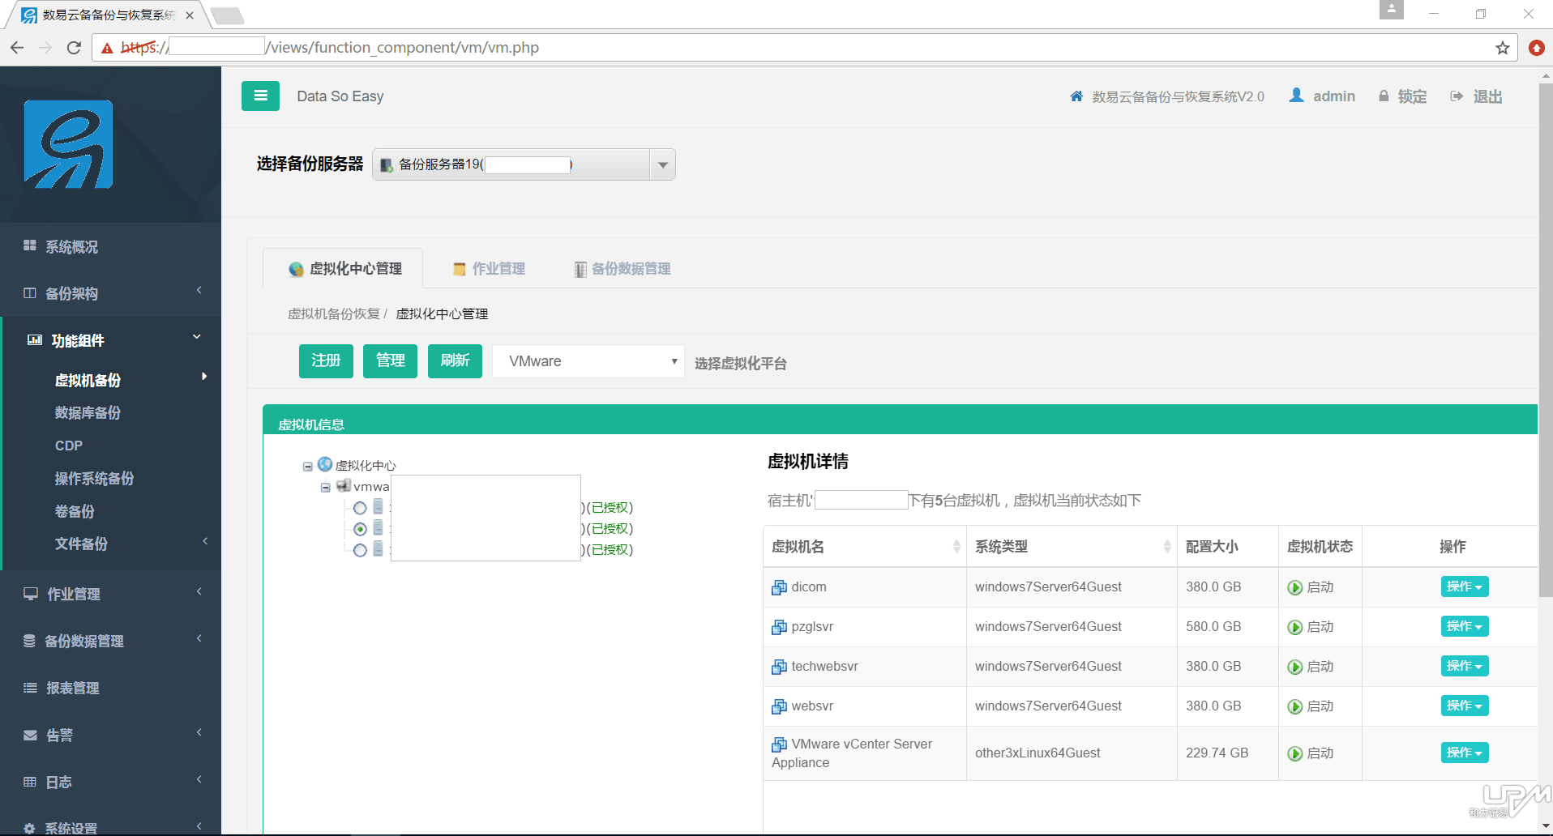The height and width of the screenshot is (836, 1553).
Task: Open the 操作 dropdown for techwebsvr
Action: [1465, 666]
